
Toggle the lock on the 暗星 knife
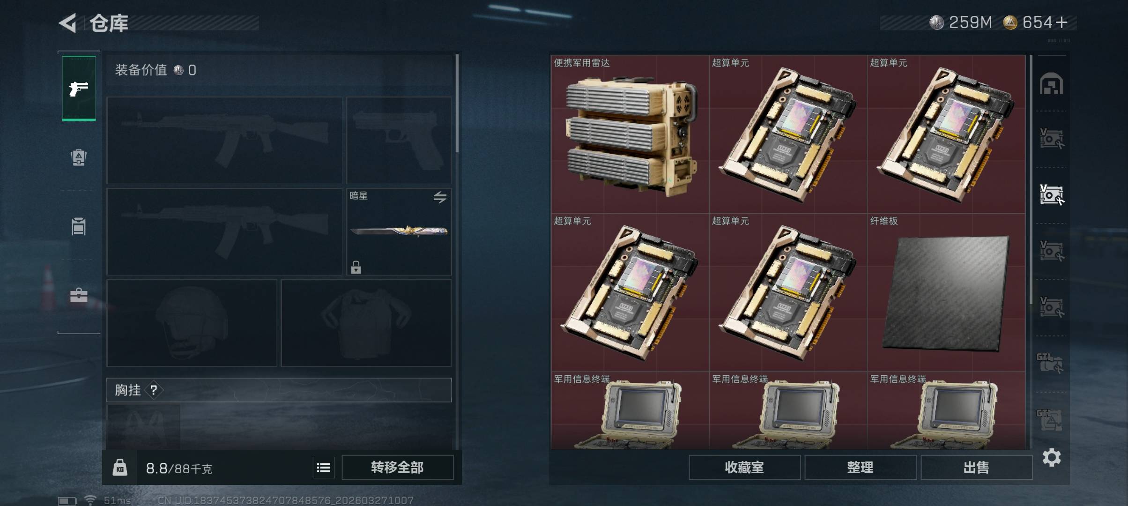click(x=356, y=267)
